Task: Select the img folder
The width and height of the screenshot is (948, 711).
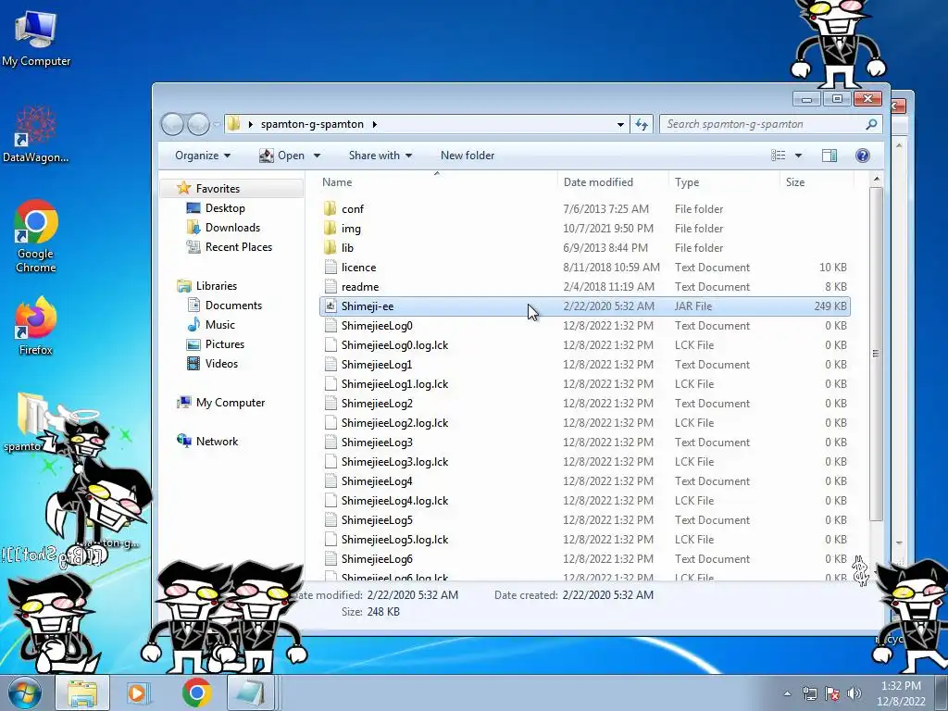Action: 585,229
